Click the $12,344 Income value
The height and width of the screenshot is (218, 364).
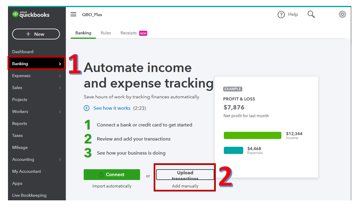click(x=294, y=133)
